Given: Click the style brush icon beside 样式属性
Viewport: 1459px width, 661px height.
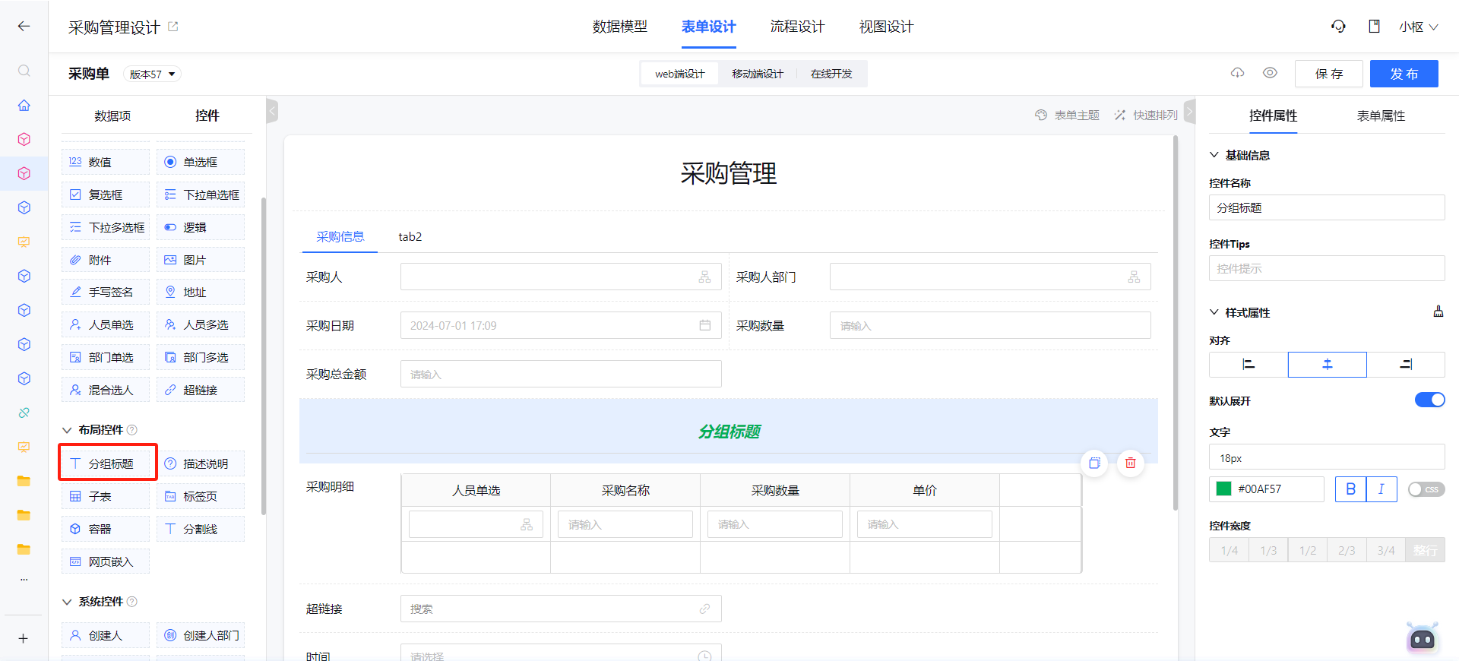Looking at the screenshot, I should point(1438,312).
